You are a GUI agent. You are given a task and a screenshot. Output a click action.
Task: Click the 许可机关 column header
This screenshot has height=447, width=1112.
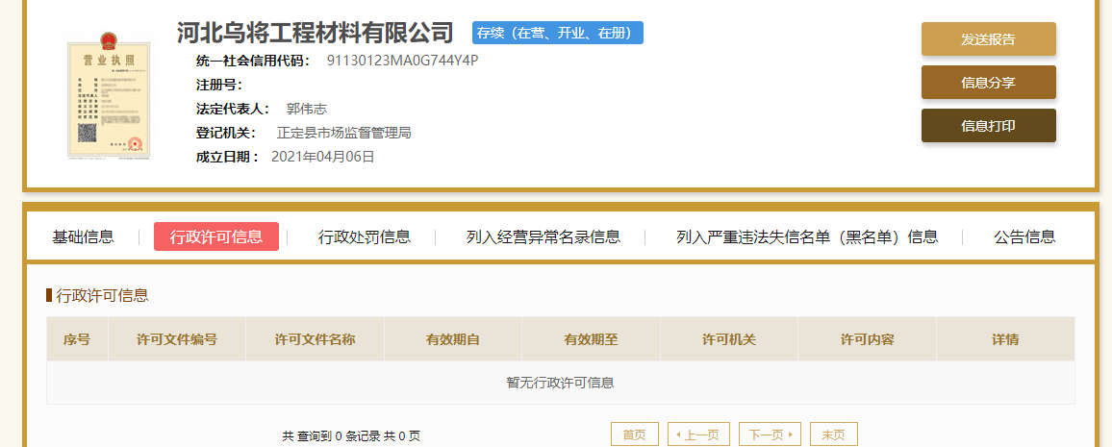[x=729, y=339]
